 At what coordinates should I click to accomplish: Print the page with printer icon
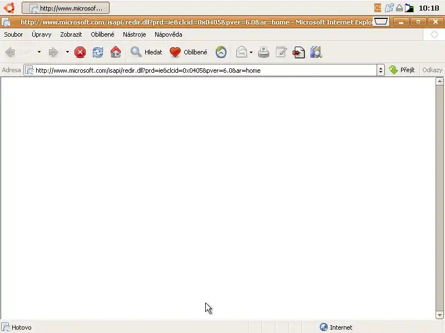coord(264,52)
